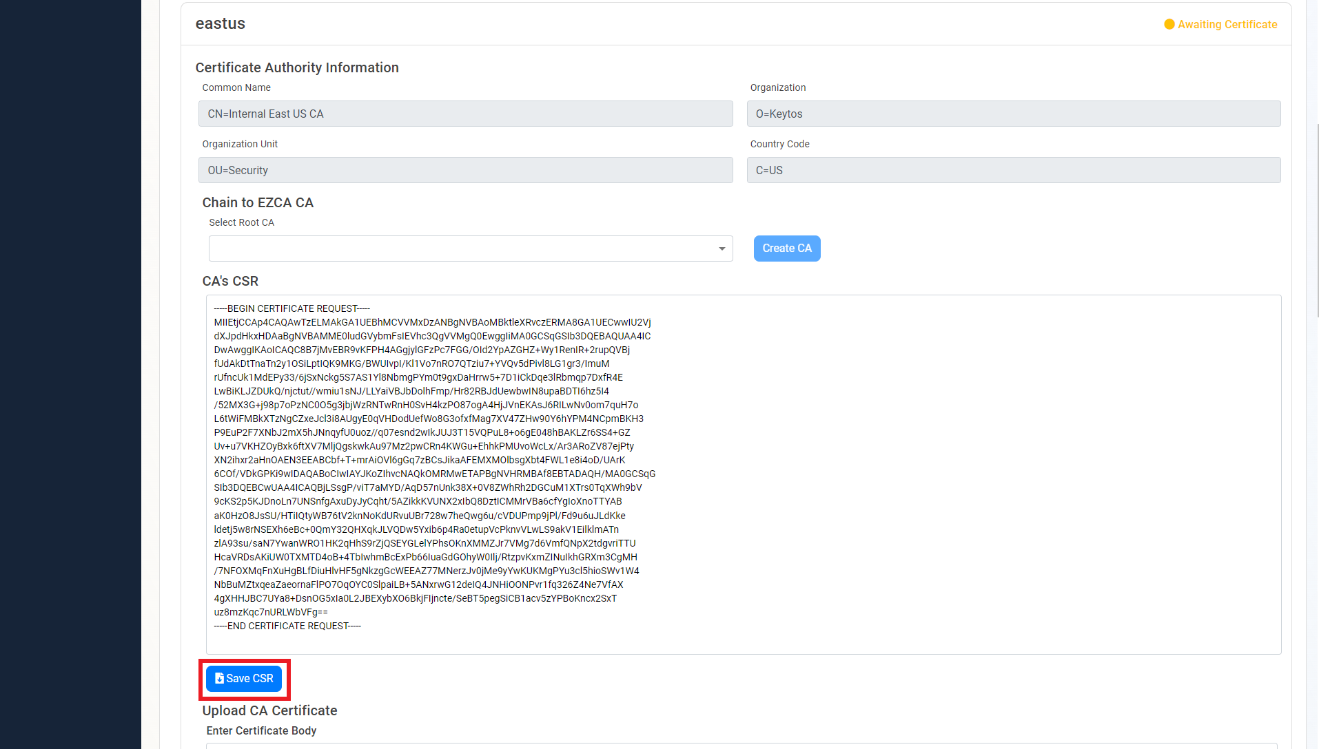Viewport: 1319px width, 749px height.
Task: Click the Certificate Authority Information heading
Action: (297, 67)
